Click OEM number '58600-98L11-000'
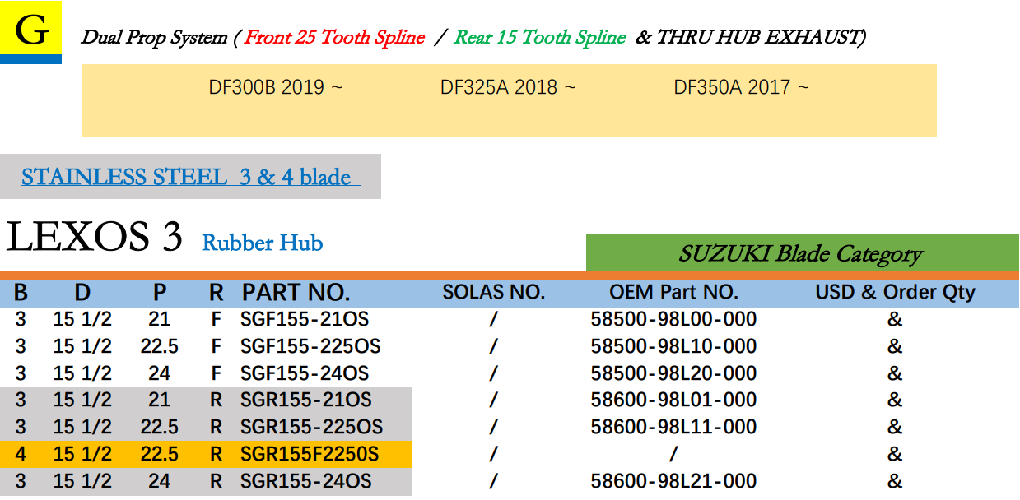The height and width of the screenshot is (500, 1020). pos(673,428)
